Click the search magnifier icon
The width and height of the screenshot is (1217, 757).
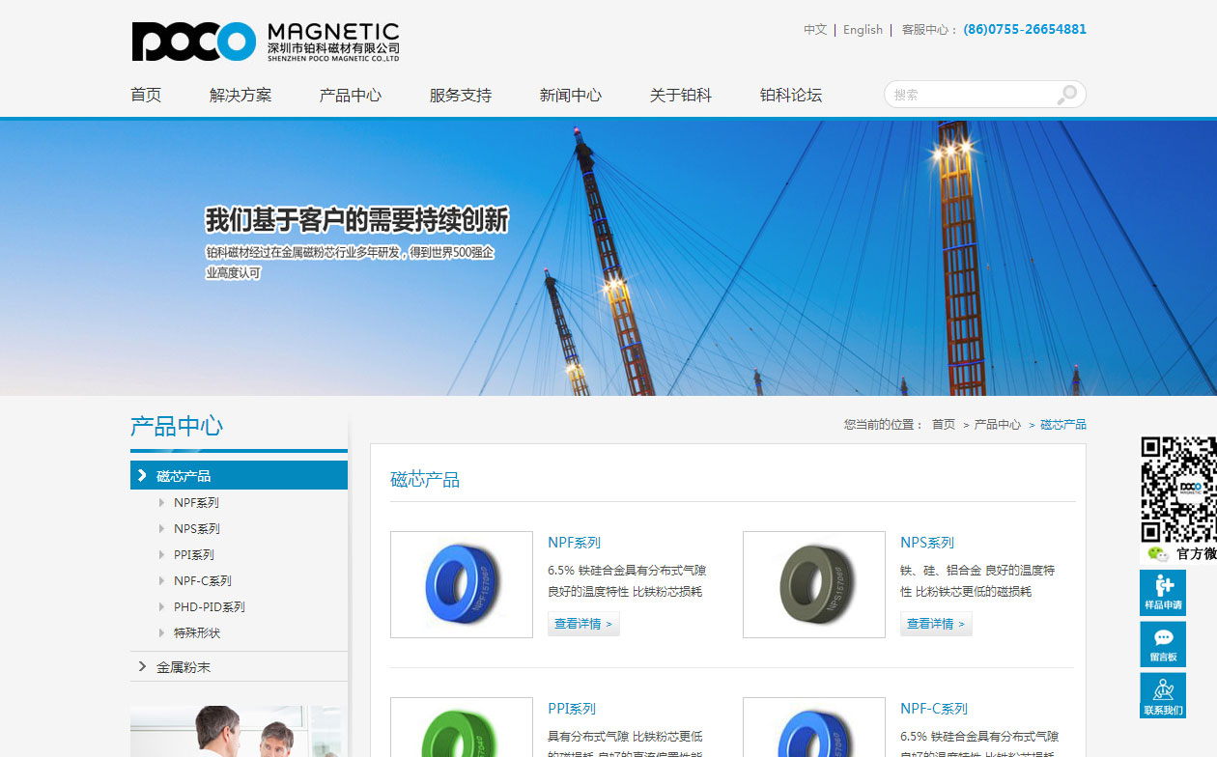tap(1066, 95)
